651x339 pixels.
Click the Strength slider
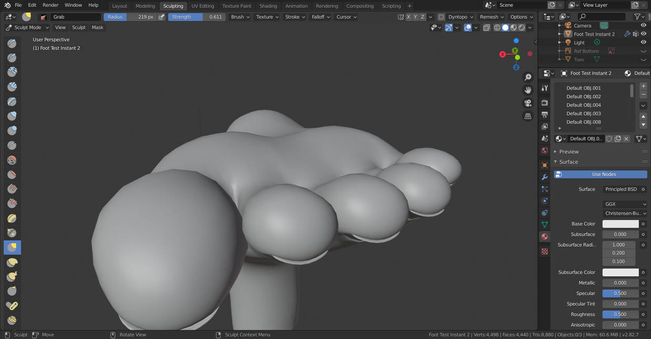pos(197,17)
